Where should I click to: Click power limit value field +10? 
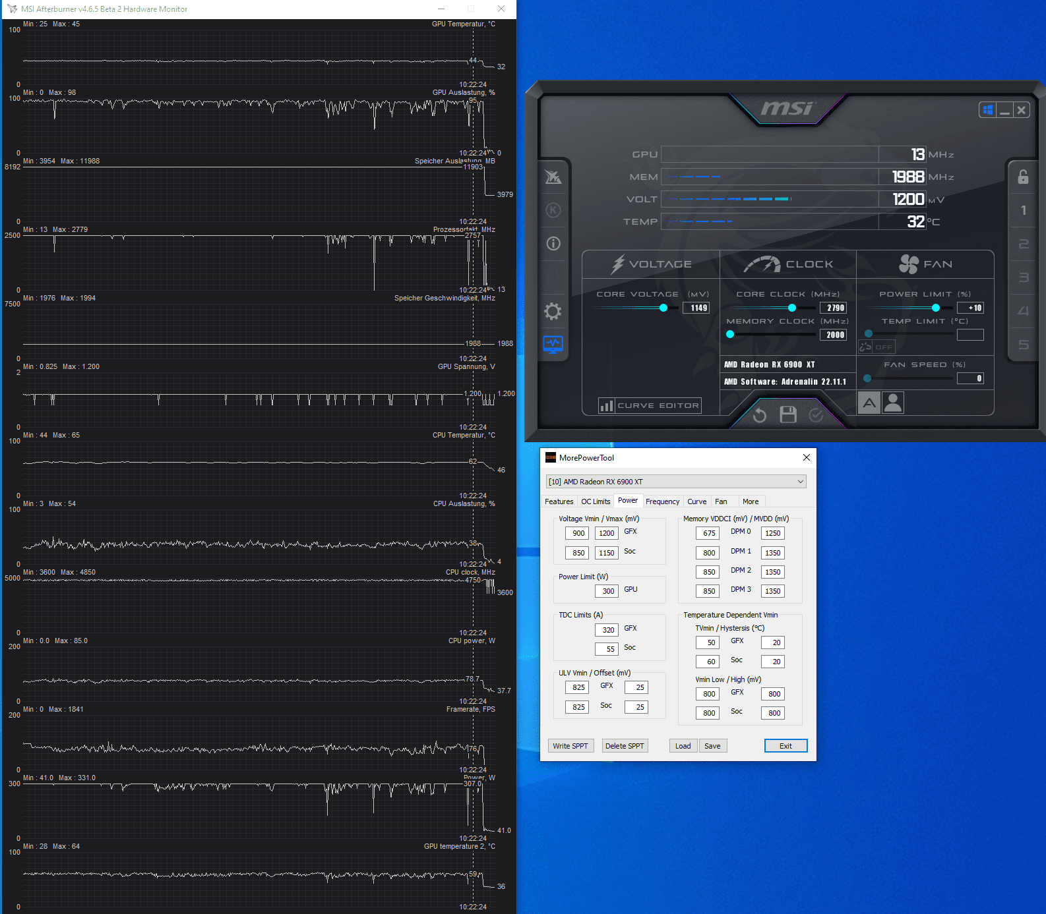[971, 308]
